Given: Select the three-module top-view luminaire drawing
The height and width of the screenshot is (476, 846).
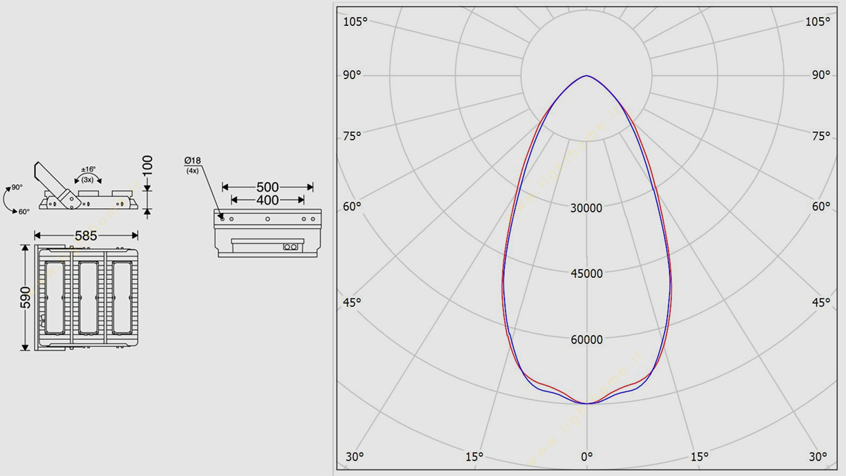Looking at the screenshot, I should (x=86, y=297).
